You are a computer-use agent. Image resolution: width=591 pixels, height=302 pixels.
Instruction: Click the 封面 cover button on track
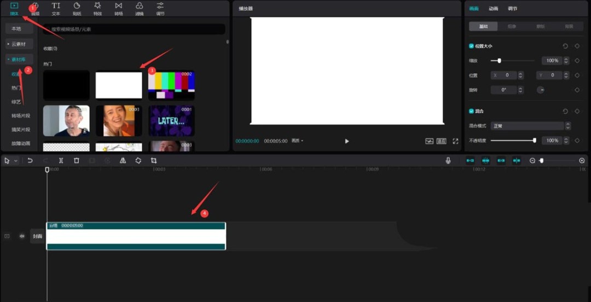click(37, 236)
